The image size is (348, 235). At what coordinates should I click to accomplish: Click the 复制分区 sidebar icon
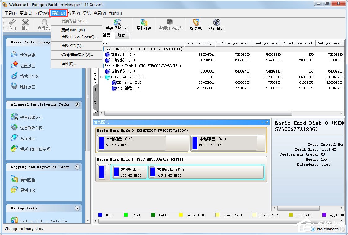[x=14, y=190]
